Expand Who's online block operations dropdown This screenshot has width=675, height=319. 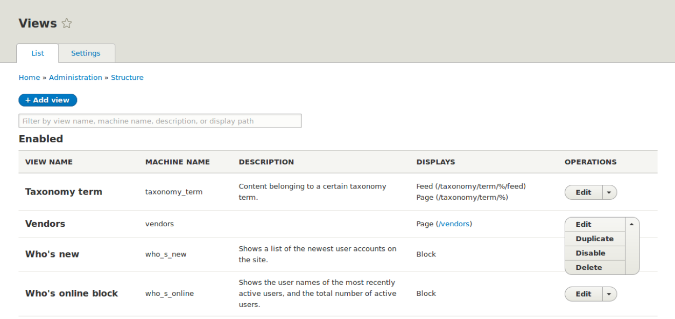point(610,293)
